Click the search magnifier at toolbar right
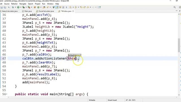Screen dimensions: 181x102 pyautogui.click(x=174, y=7)
